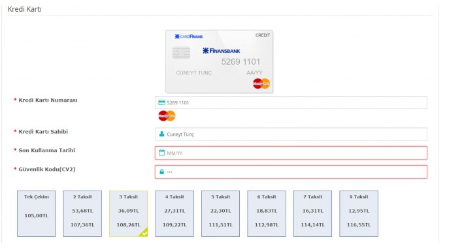Click the 18,83TL amount in 6 Taksit
Viewport: 464px width, 248px height.
tap(267, 211)
